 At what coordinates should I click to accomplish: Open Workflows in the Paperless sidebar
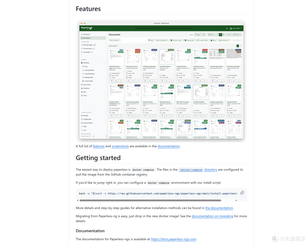click(85, 88)
